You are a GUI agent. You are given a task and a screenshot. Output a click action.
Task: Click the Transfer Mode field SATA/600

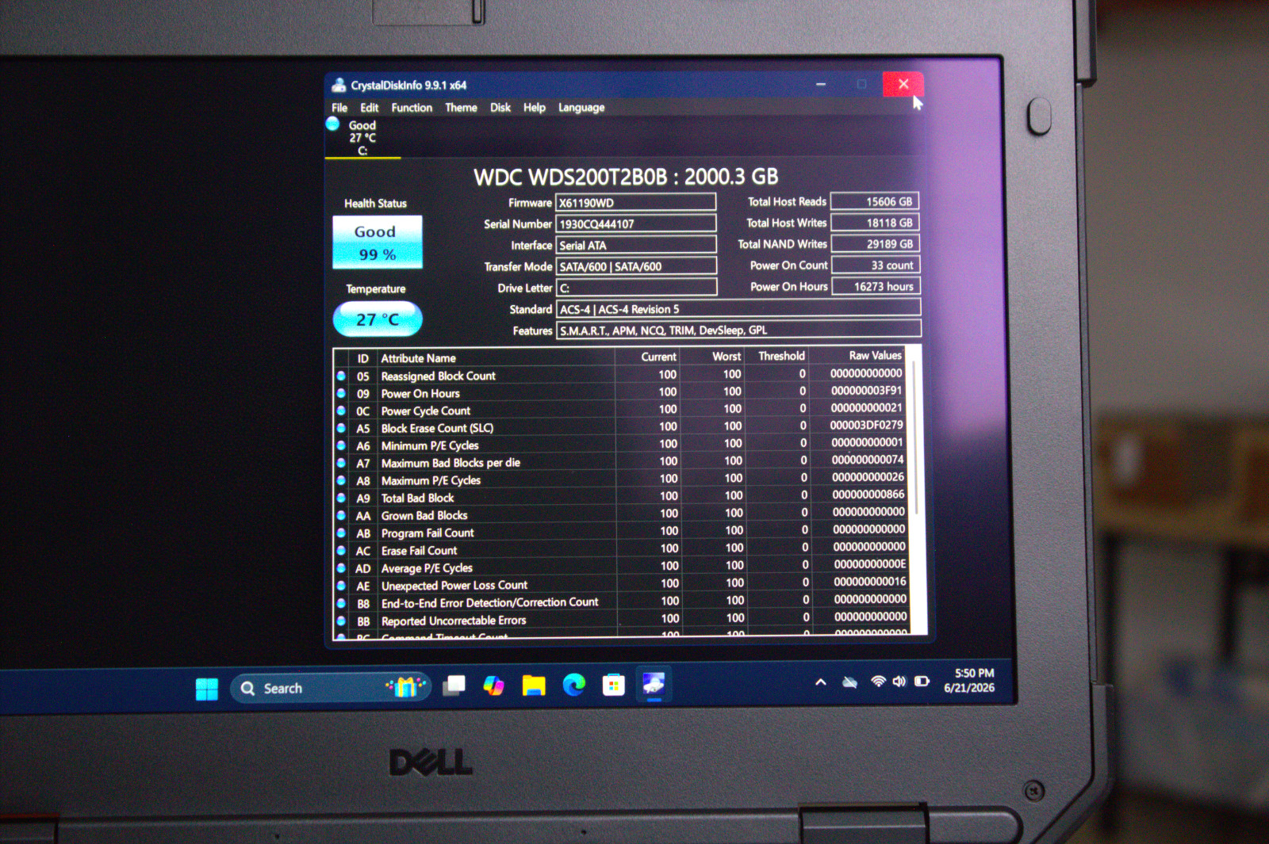pyautogui.click(x=636, y=266)
